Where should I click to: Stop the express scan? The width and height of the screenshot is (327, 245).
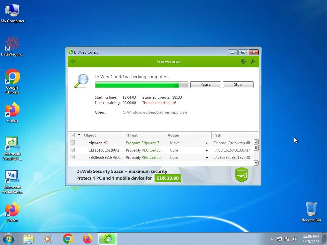pyautogui.click(x=238, y=85)
